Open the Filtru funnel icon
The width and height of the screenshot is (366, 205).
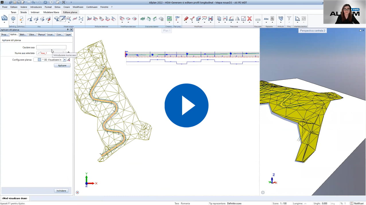[289, 19]
